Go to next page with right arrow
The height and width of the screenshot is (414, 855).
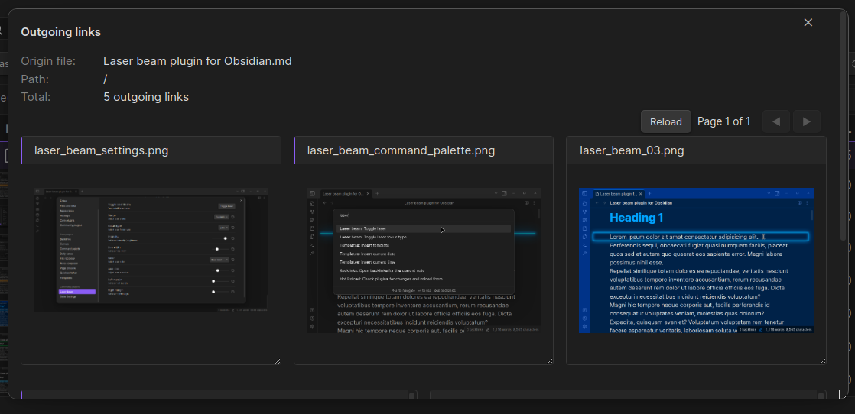pos(807,121)
